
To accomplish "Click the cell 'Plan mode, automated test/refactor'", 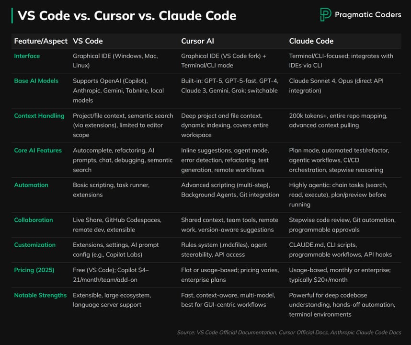I will [x=339, y=160].
